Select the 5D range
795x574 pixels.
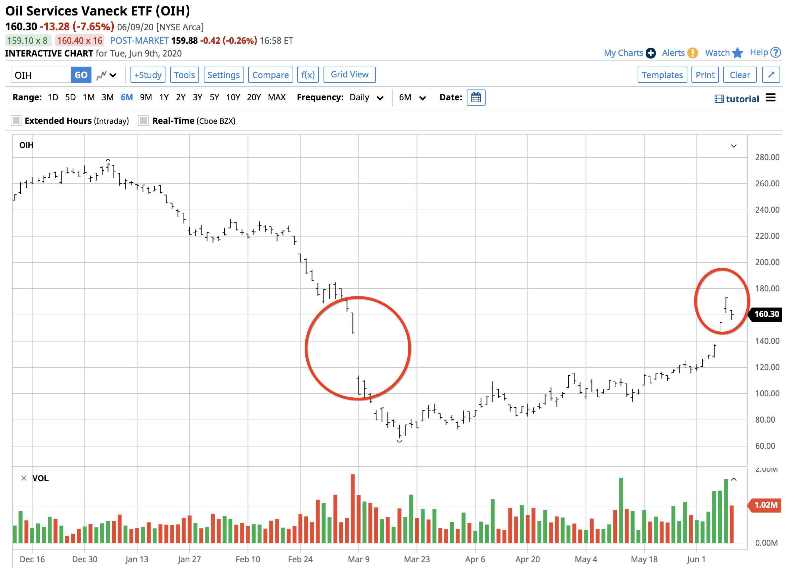(x=71, y=98)
